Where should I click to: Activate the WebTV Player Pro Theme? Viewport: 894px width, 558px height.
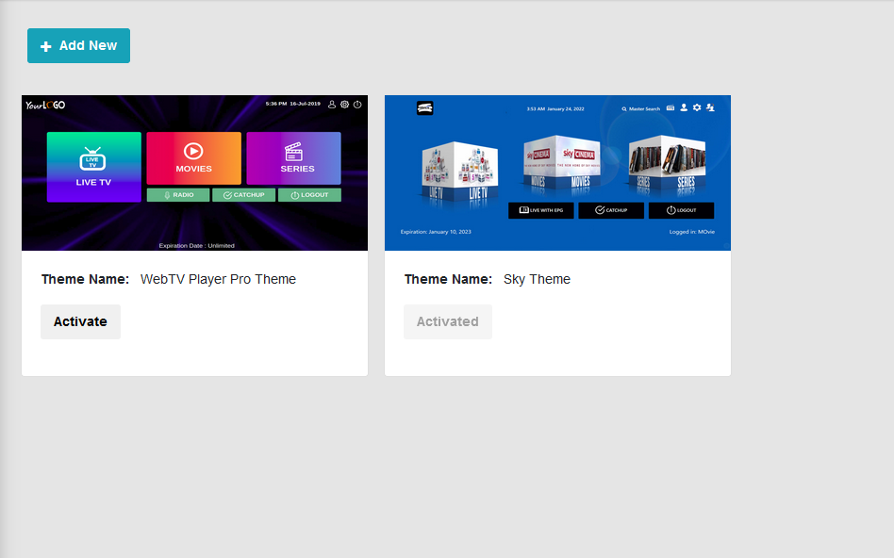tap(80, 321)
